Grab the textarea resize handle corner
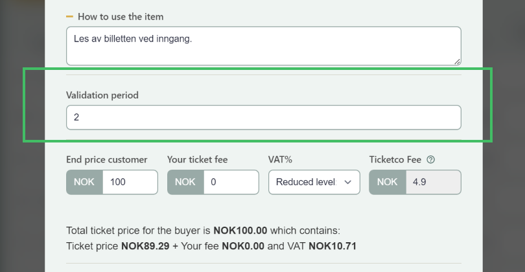 (458, 62)
